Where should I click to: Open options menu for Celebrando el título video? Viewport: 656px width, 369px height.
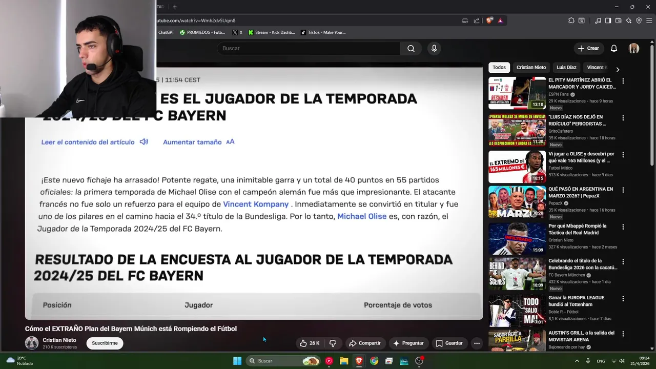coord(623,262)
